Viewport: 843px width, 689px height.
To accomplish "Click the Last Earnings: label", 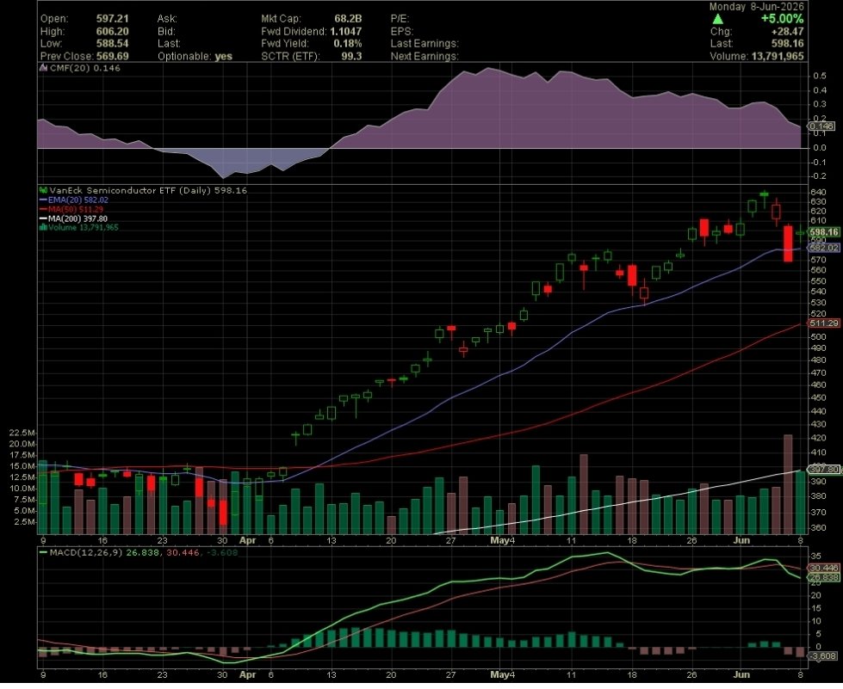I will coord(425,44).
